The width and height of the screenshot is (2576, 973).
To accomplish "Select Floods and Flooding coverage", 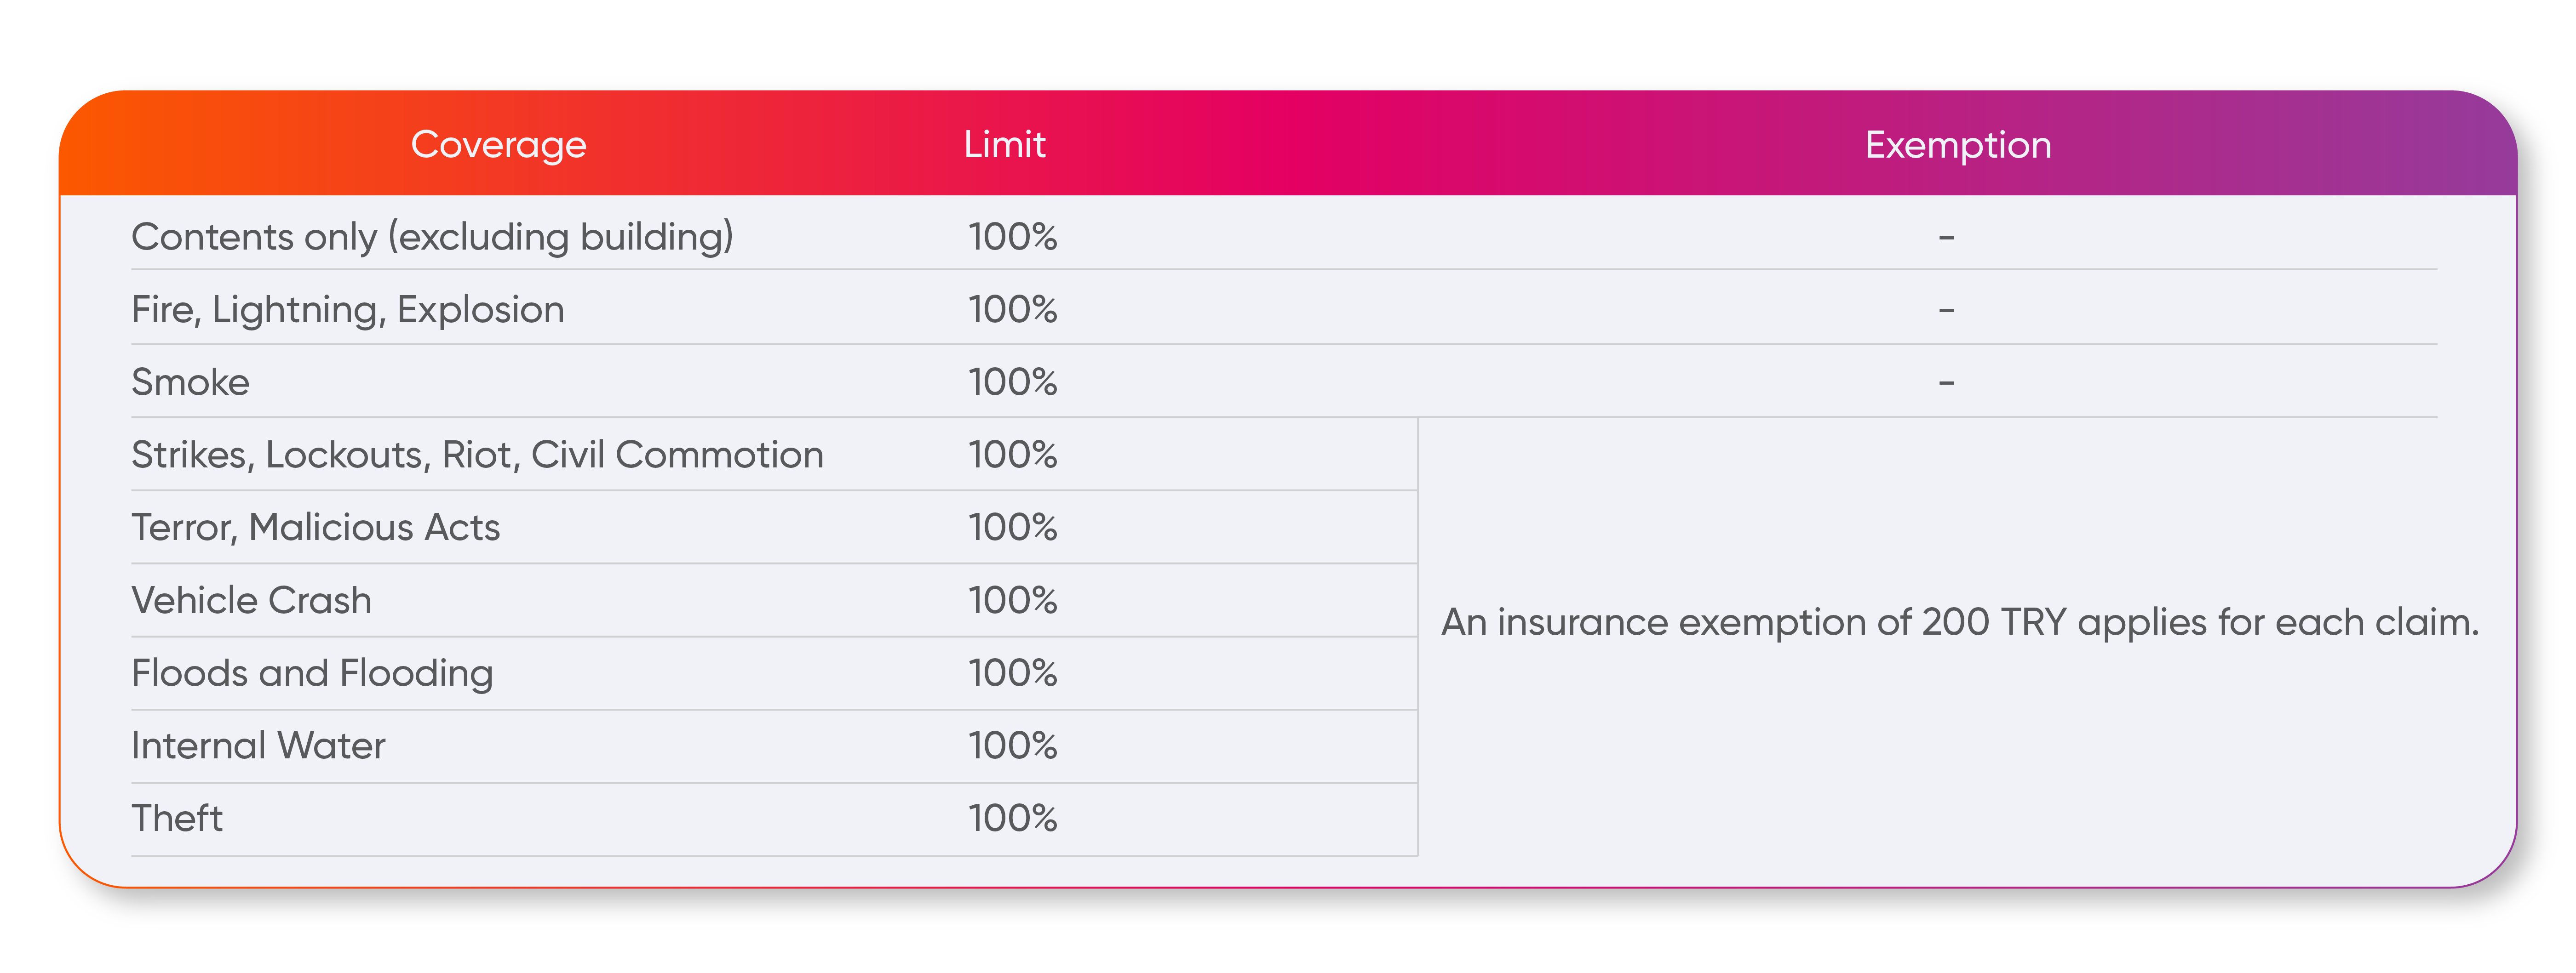I will coord(312,673).
